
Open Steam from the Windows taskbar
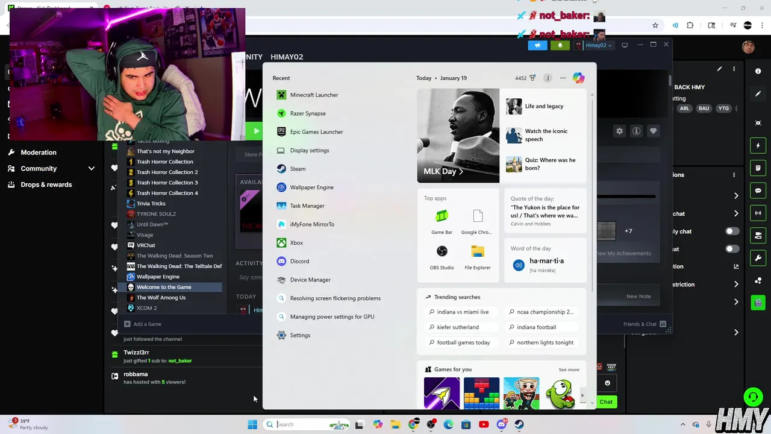click(x=519, y=424)
